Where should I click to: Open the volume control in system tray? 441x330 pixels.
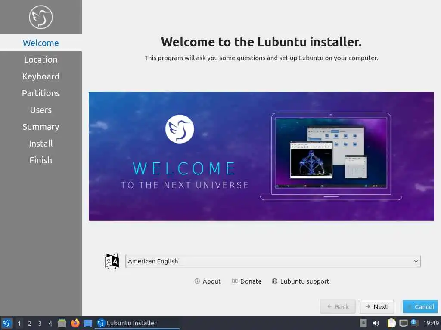376,323
